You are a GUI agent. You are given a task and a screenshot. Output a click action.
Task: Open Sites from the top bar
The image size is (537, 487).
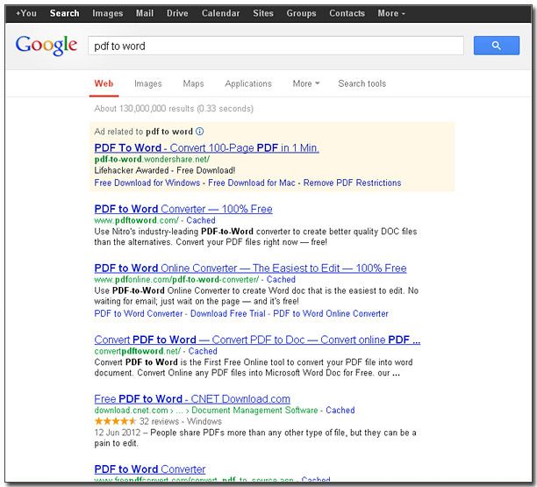[263, 13]
